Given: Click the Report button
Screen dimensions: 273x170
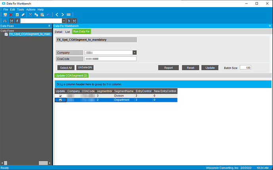Looking at the screenshot, I should [168, 68].
